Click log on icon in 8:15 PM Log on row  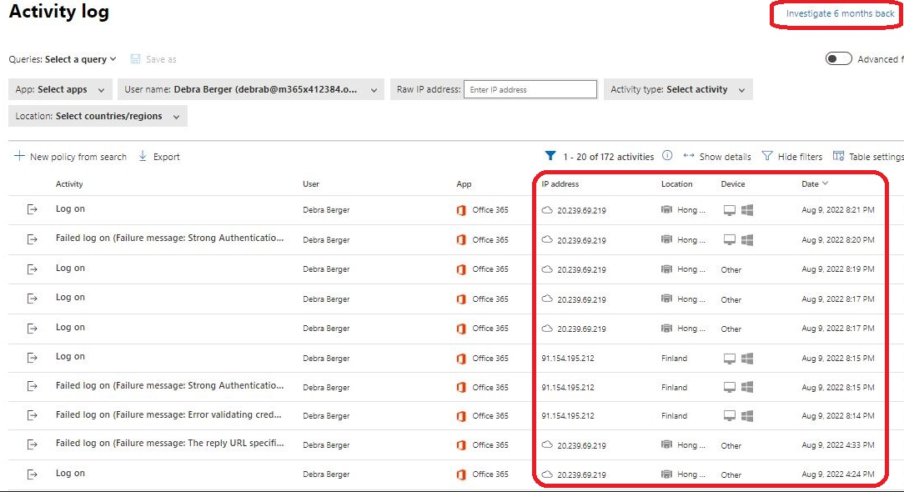point(33,358)
